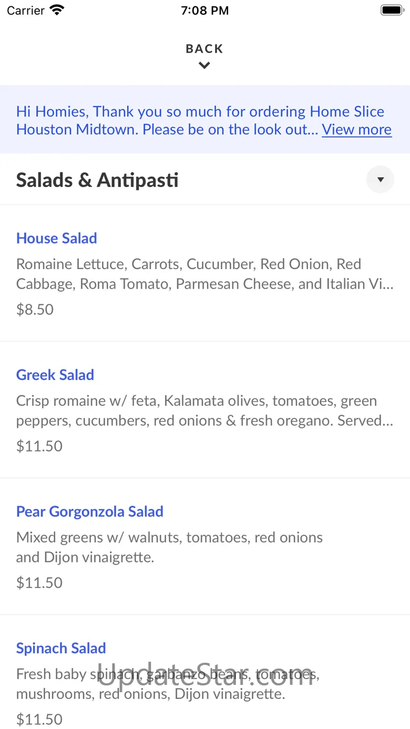Tap the Pear Gorgonzola Salad description

[x=170, y=547]
